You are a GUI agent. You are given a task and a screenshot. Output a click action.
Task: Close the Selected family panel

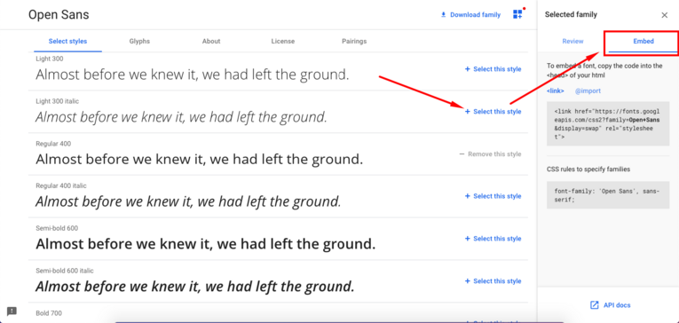coord(664,15)
